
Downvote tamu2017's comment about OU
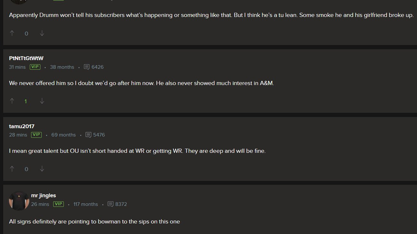click(x=42, y=169)
